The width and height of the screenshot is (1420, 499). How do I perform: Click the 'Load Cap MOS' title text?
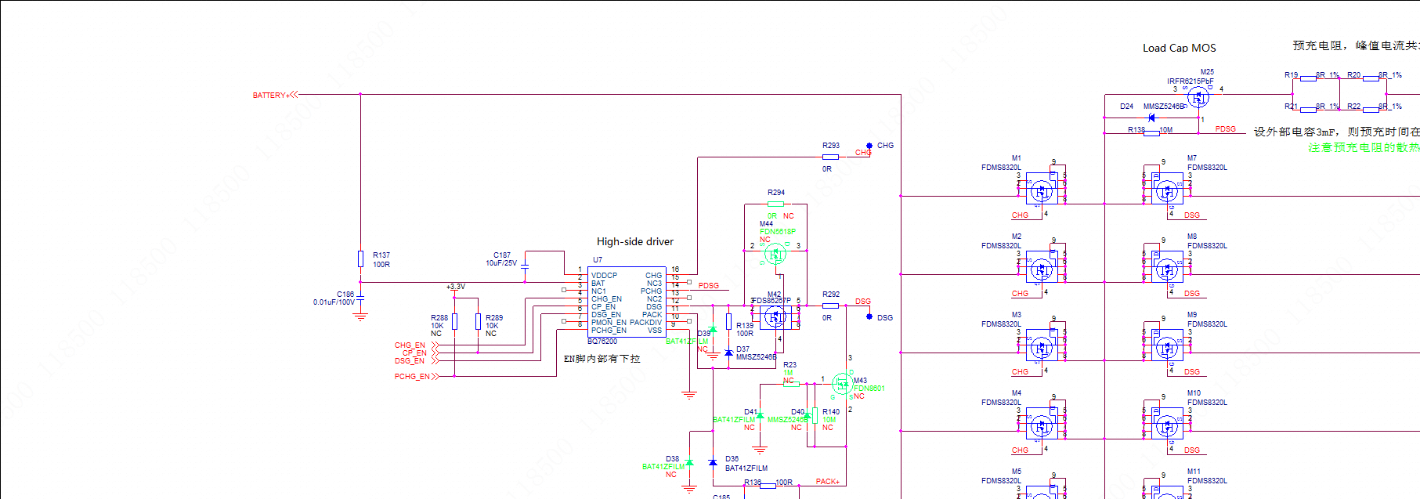click(x=1180, y=48)
